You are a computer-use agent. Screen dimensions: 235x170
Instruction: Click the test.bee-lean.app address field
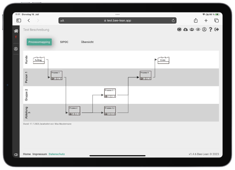pos(117,20)
